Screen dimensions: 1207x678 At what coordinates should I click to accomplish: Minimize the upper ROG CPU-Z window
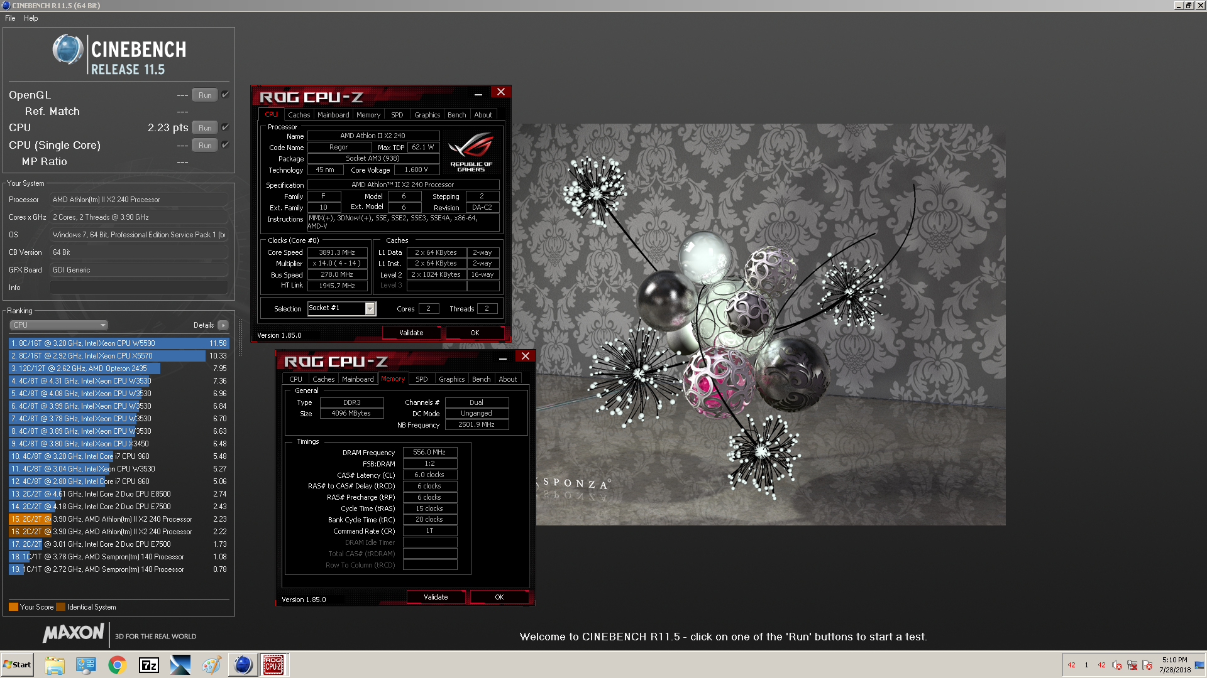[478, 94]
